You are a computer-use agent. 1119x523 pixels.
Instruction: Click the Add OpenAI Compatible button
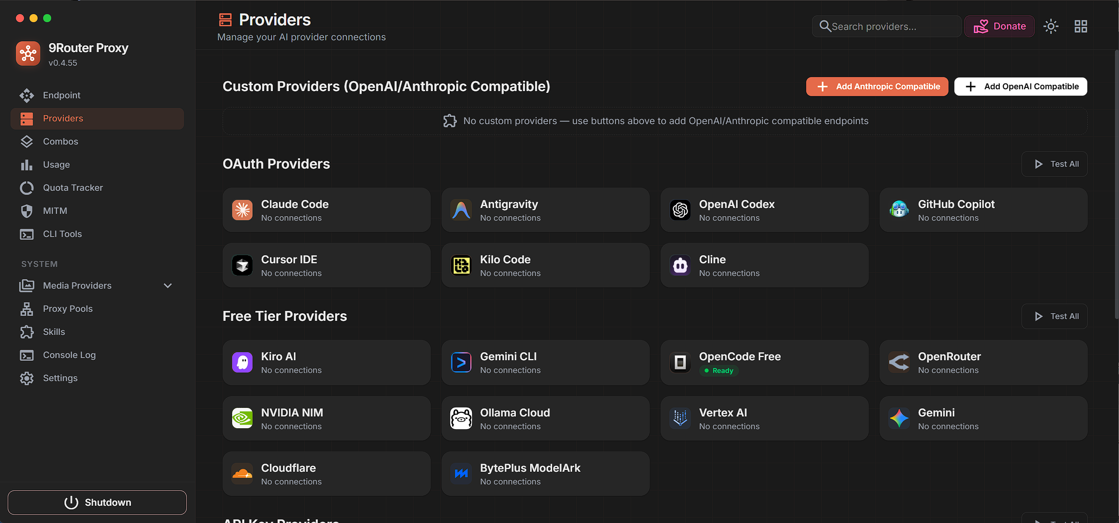pos(1021,87)
